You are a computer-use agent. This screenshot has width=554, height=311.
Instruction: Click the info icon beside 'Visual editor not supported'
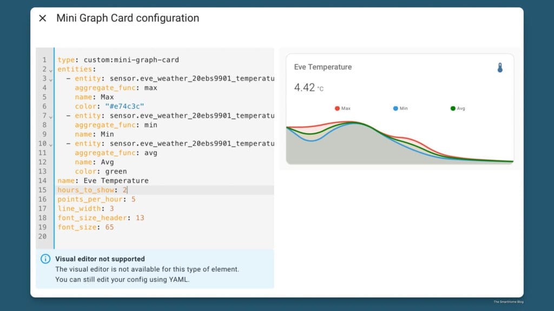45,259
